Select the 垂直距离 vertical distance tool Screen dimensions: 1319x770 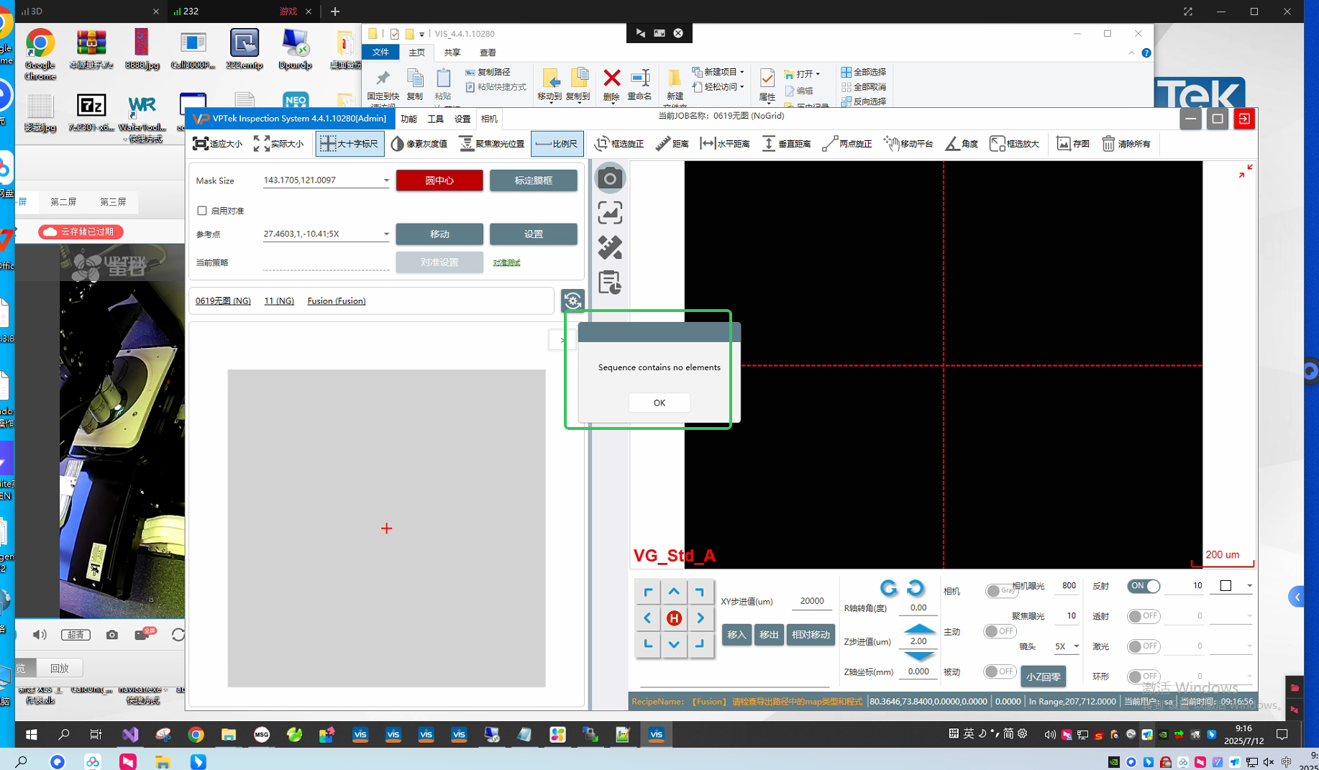pos(786,144)
